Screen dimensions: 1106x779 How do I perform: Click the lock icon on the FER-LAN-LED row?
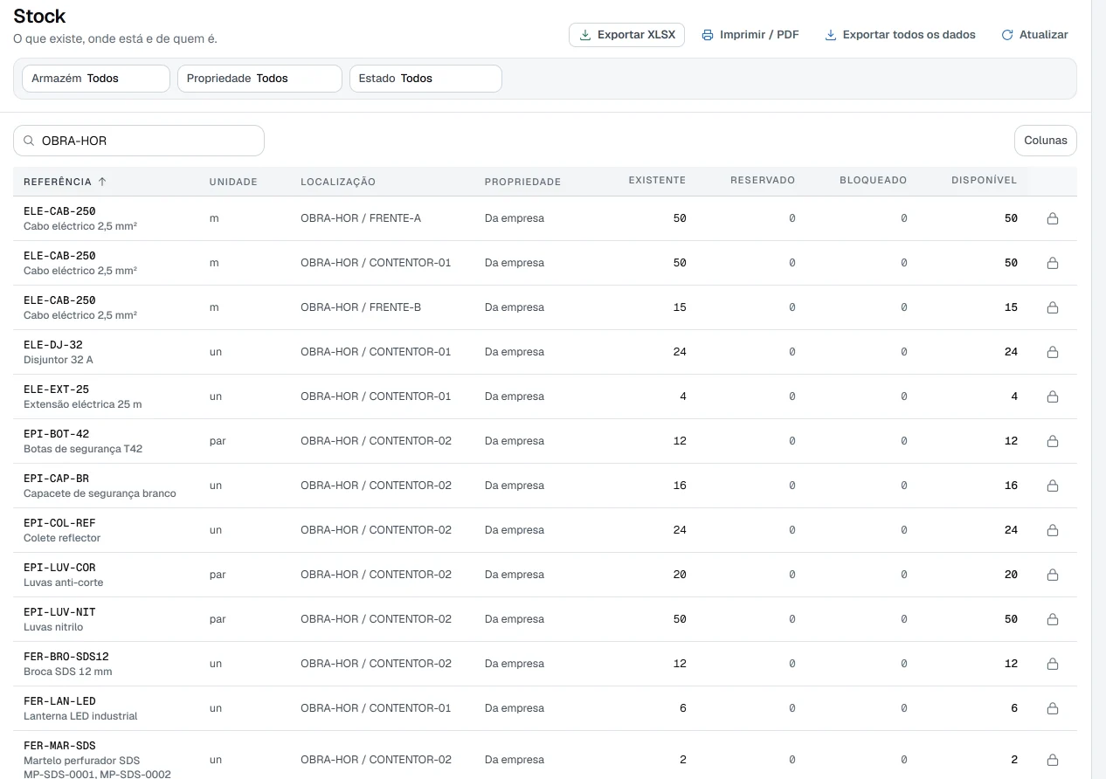[1053, 708]
